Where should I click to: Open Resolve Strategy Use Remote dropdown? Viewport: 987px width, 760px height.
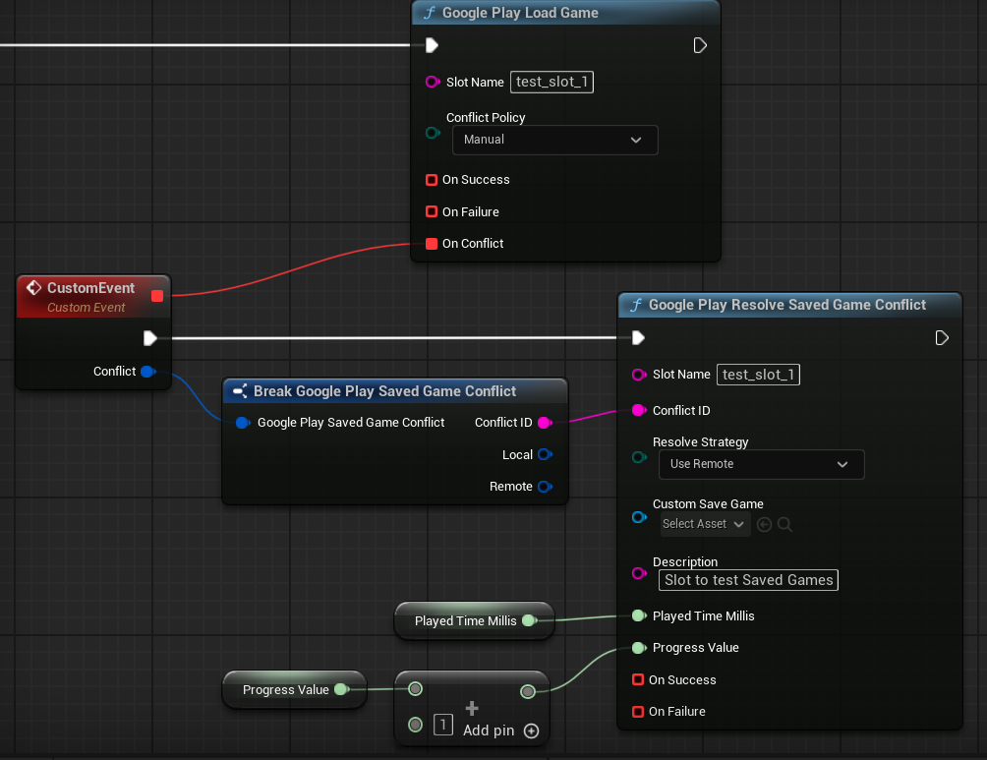pos(761,464)
